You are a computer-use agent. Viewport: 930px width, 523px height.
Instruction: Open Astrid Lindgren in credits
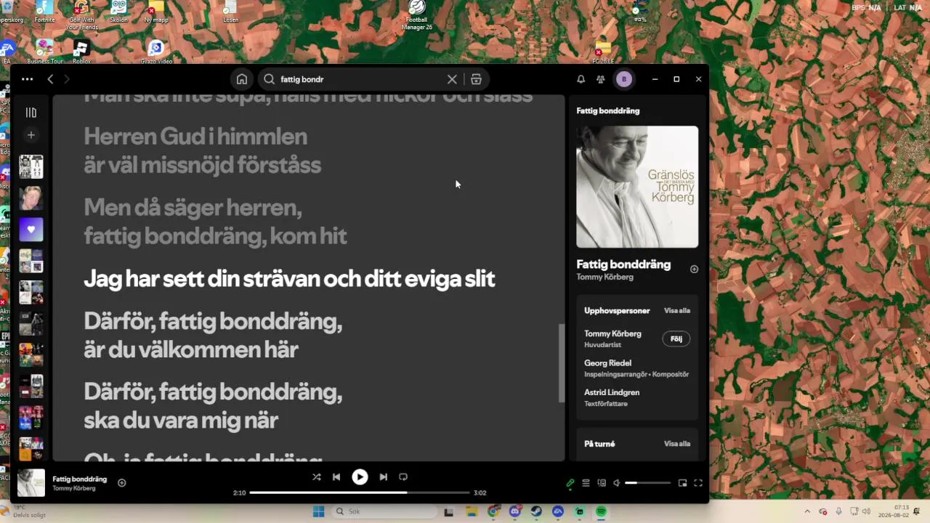point(612,392)
